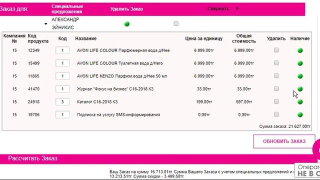The width and height of the screenshot is (320, 180).
Task: Click Сумма заказа: 21.627,00тг total
Action: point(285,126)
